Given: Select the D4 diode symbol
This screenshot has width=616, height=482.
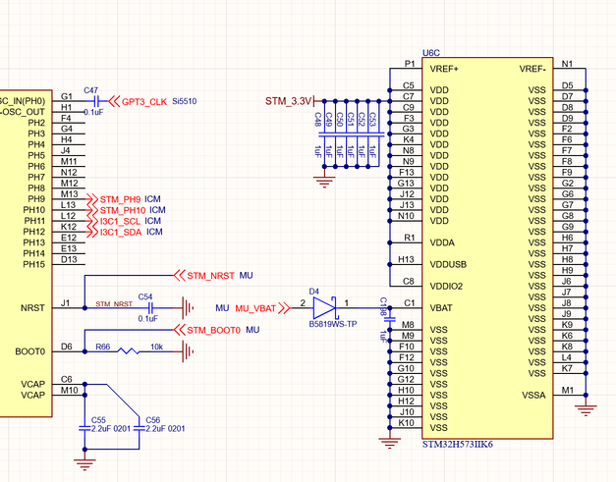Looking at the screenshot, I should click(324, 307).
